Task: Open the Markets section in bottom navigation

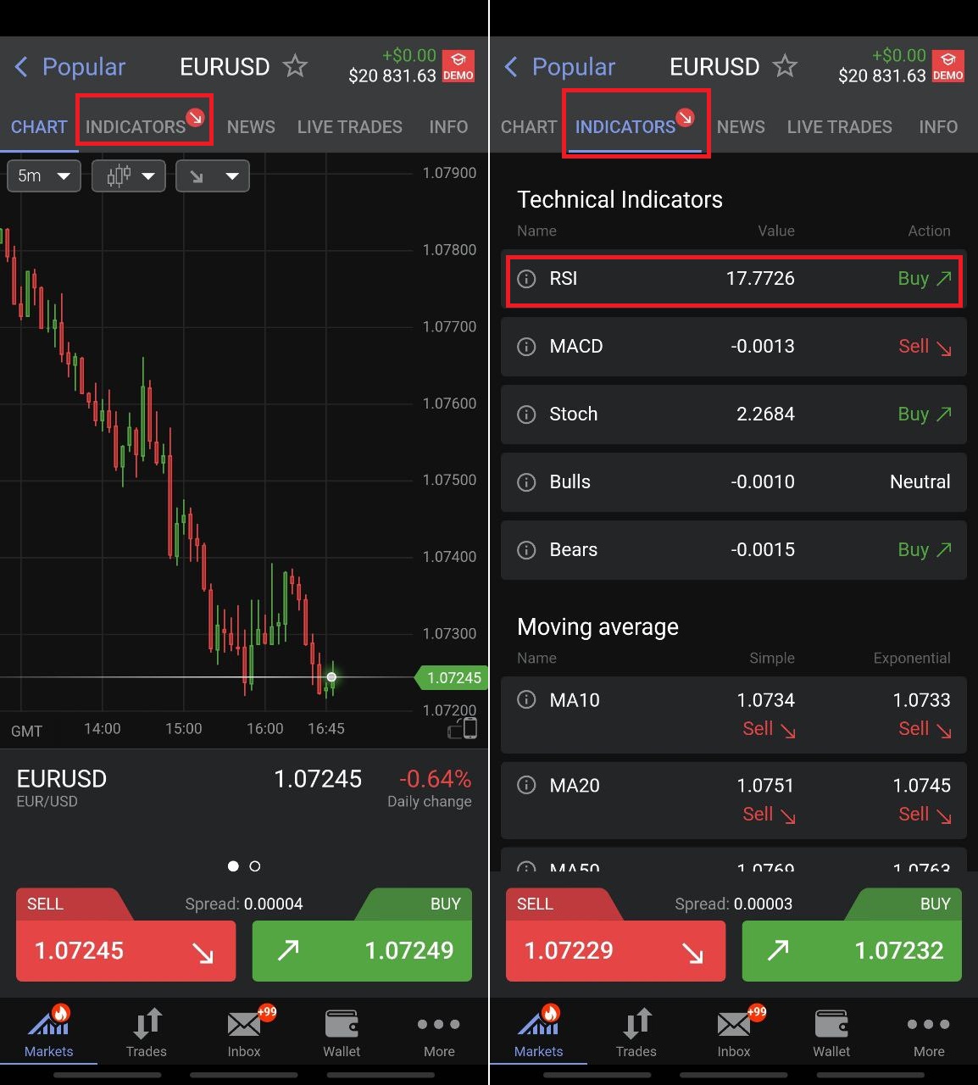Action: point(48,1030)
